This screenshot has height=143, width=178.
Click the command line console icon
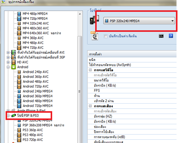[161, 36]
